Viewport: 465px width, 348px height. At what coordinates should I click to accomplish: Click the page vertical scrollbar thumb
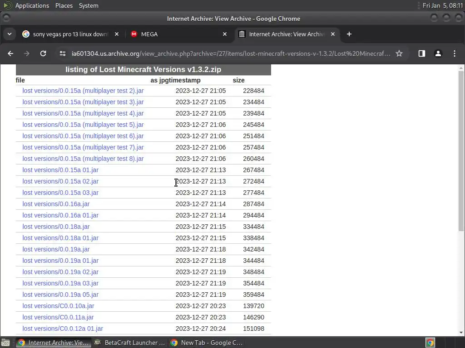point(461,151)
